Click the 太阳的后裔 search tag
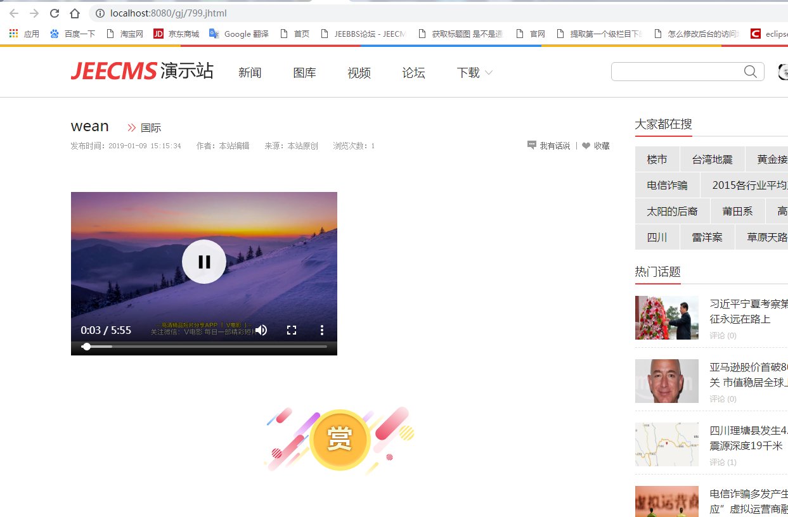The image size is (788, 517). [x=672, y=211]
